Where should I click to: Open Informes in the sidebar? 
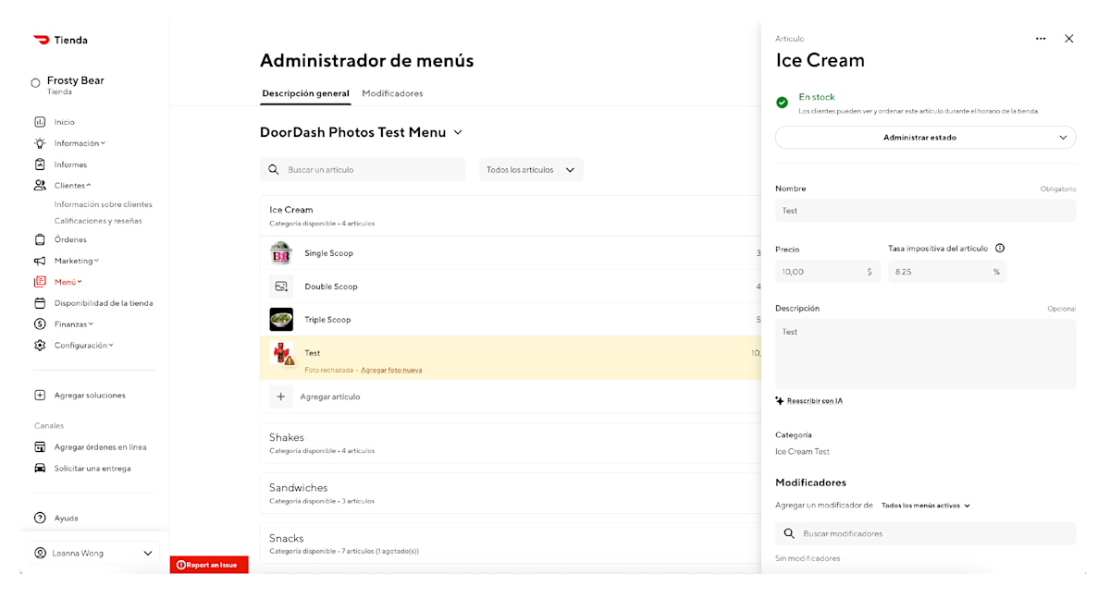click(70, 165)
